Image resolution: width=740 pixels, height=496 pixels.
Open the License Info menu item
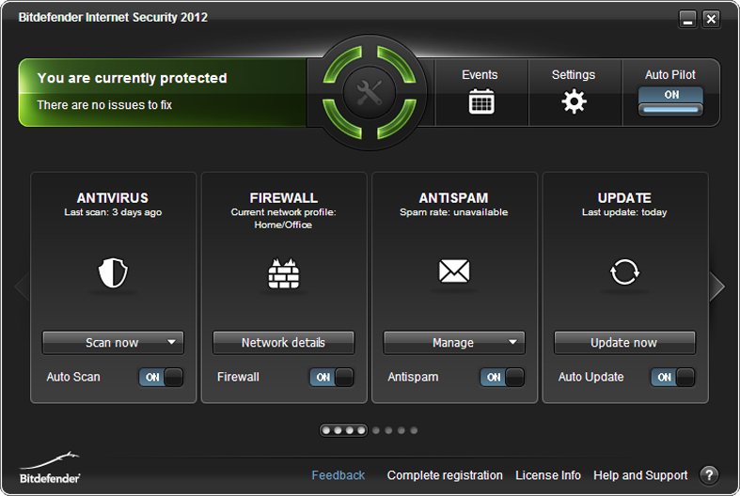point(548,475)
